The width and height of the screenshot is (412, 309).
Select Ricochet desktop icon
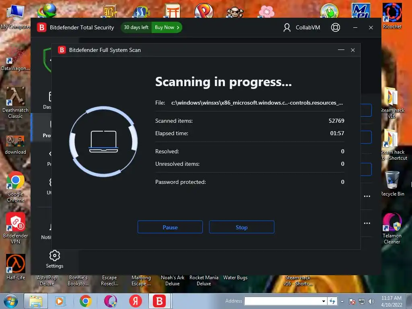[x=392, y=16]
